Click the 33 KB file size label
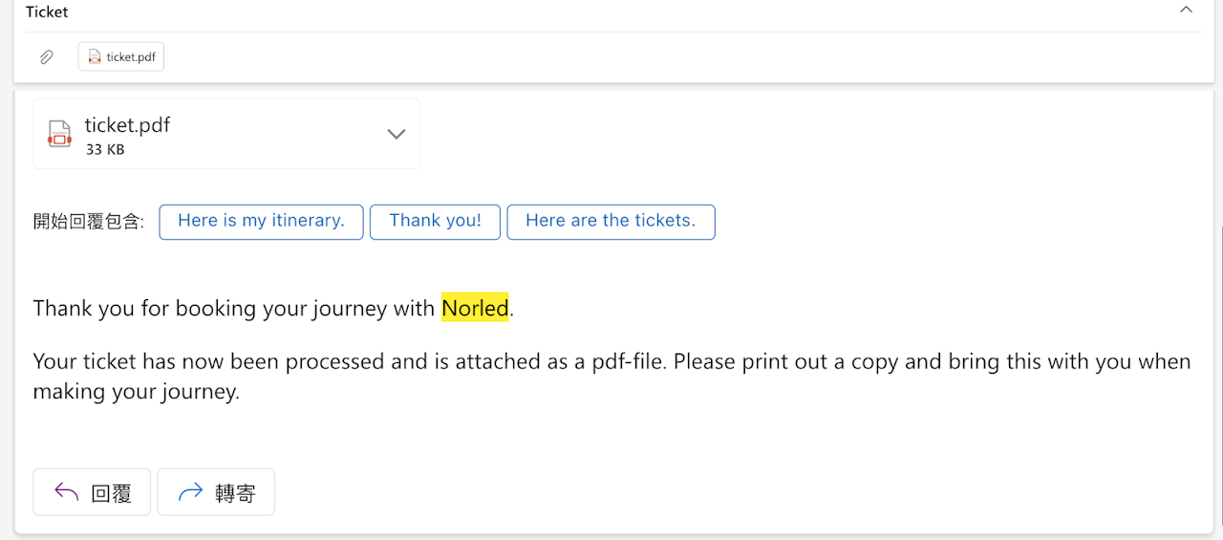The width and height of the screenshot is (1223, 540). [x=105, y=150]
